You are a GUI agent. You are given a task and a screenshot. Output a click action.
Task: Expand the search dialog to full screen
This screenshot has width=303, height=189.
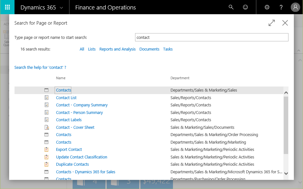tap(271, 23)
